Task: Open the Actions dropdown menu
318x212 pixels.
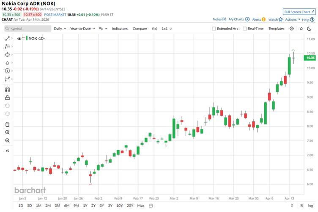Action: coord(292,19)
